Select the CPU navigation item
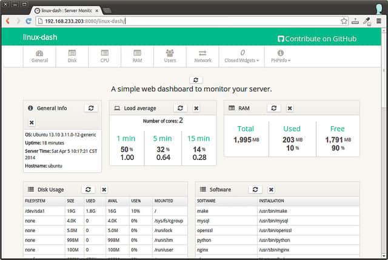388x260 pixels. point(105,56)
